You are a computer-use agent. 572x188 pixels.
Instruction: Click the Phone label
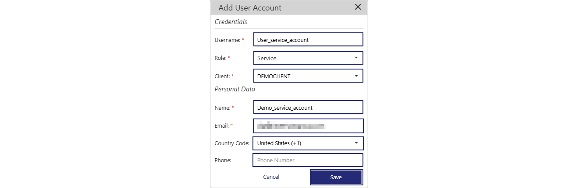pyautogui.click(x=223, y=160)
